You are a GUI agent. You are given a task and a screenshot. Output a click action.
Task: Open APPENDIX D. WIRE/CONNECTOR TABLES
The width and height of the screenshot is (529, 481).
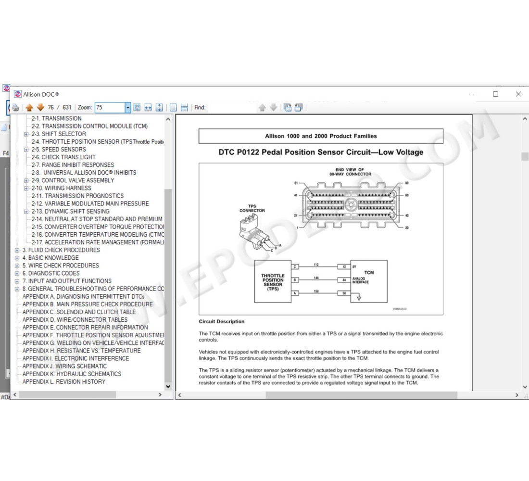pyautogui.click(x=75, y=320)
